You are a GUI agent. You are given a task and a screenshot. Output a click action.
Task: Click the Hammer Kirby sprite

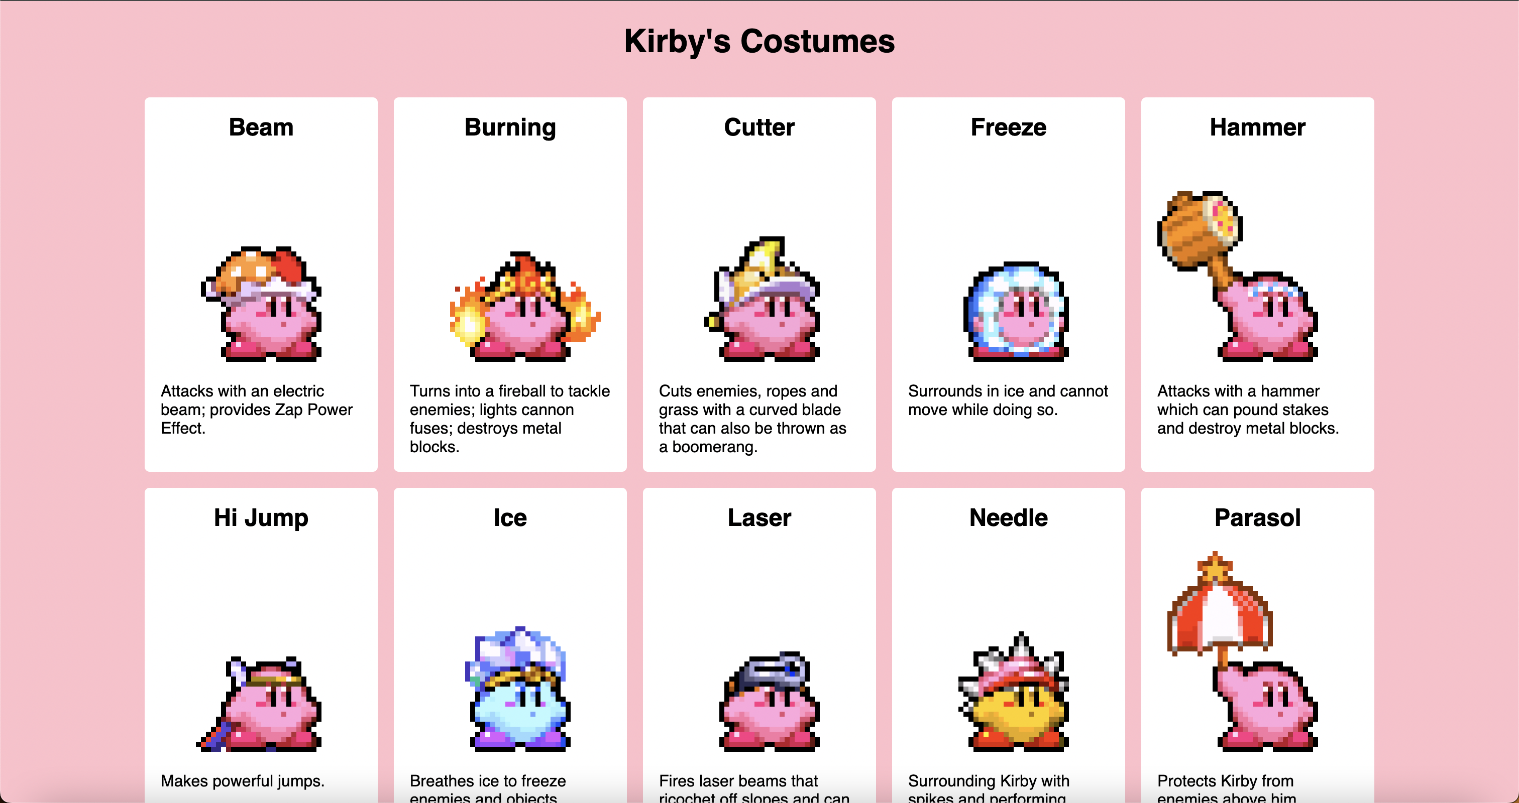click(1237, 277)
